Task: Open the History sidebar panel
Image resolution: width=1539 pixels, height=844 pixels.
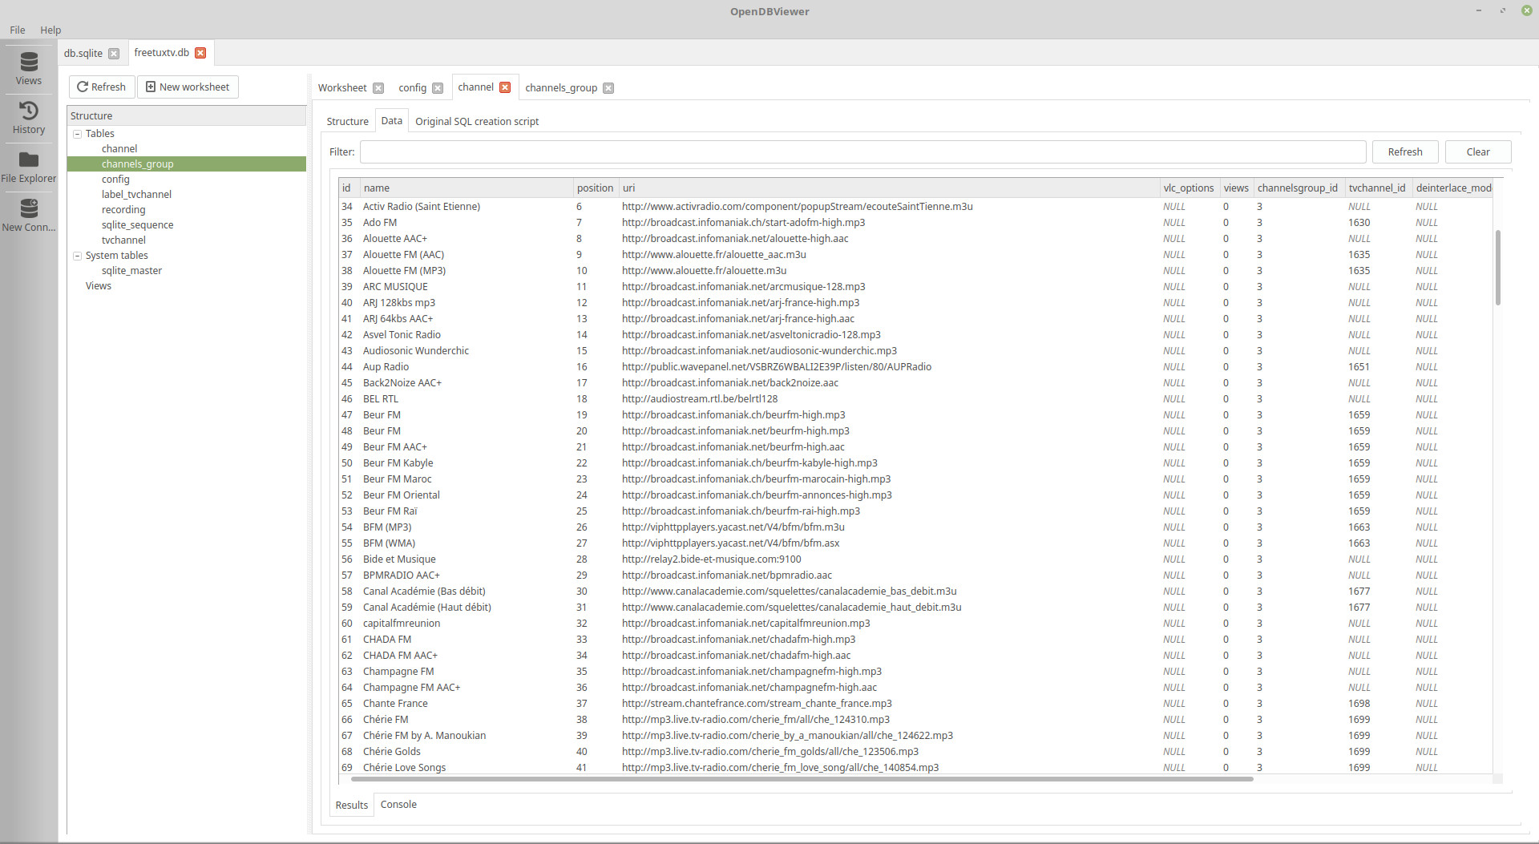Action: (29, 118)
